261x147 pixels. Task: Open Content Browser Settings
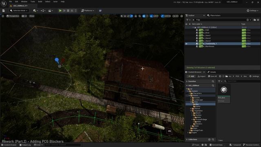click(x=254, y=76)
